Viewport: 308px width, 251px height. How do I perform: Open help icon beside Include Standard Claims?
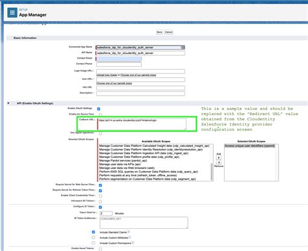(129, 232)
